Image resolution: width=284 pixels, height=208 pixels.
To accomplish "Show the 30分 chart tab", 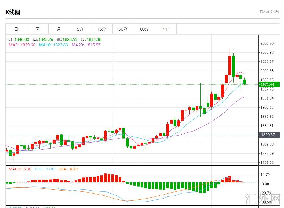I will click(x=123, y=29).
